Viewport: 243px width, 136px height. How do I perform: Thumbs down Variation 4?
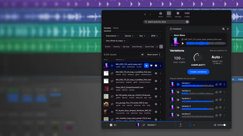tap(220, 108)
